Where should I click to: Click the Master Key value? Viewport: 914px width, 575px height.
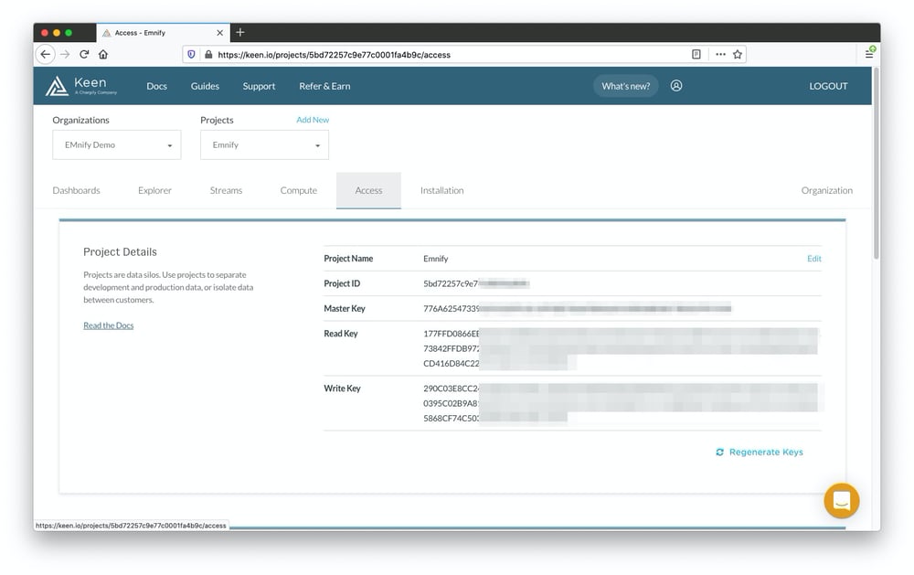coord(577,308)
